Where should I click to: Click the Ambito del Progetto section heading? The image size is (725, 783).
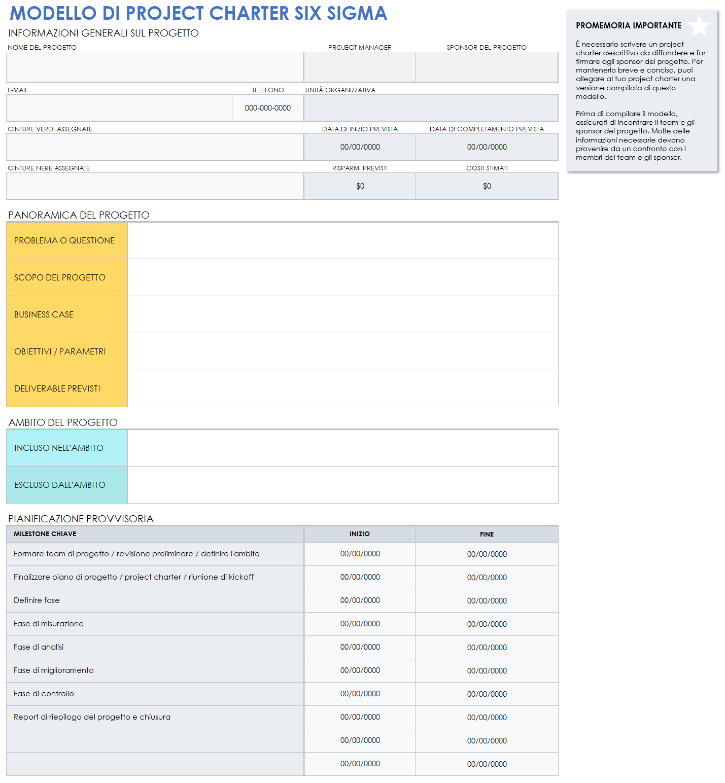(63, 422)
